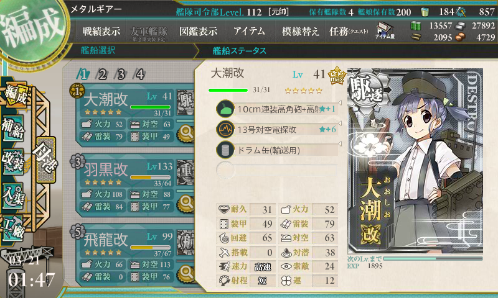Open 戦績表示 records menu

coord(101,31)
